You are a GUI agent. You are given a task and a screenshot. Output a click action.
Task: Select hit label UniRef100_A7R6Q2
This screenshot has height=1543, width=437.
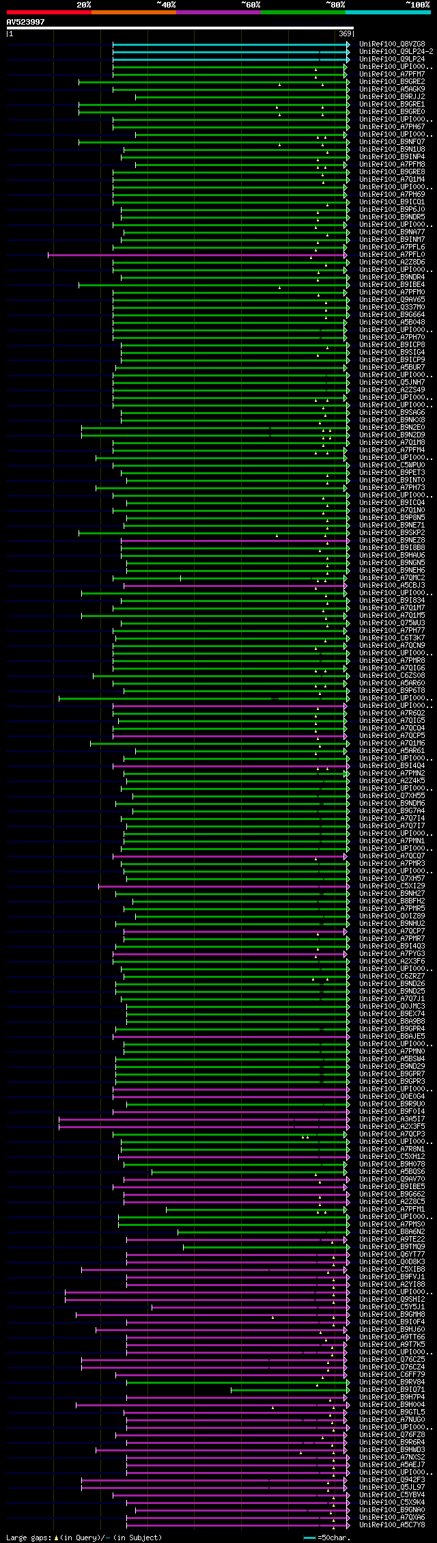click(x=392, y=713)
